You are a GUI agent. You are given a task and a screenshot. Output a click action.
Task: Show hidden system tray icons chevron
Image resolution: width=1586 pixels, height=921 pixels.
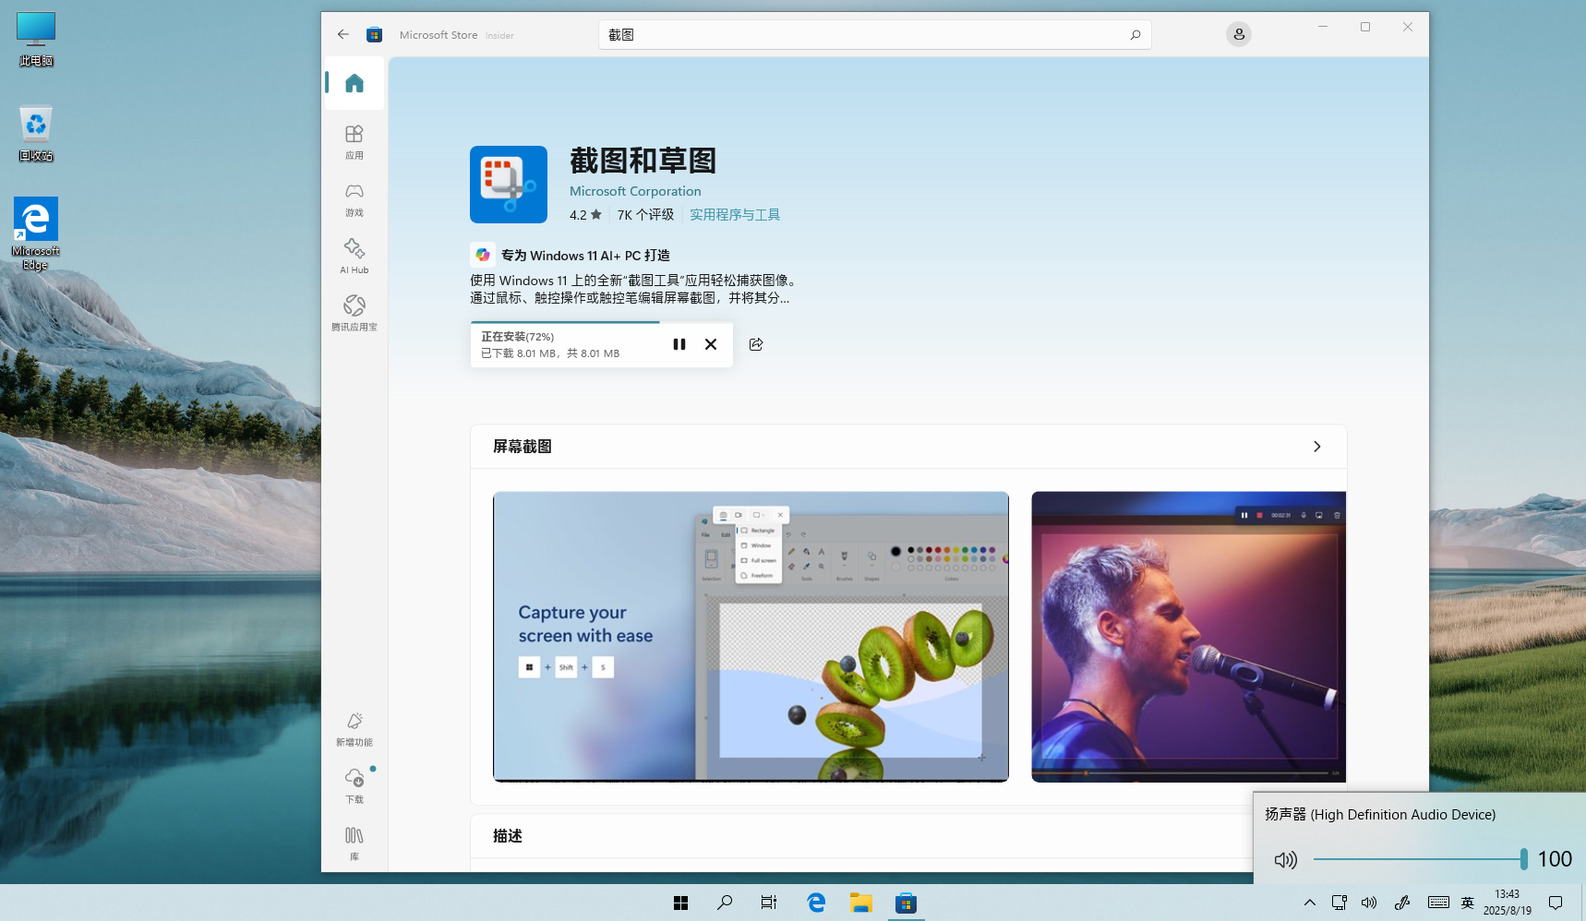[x=1309, y=903]
